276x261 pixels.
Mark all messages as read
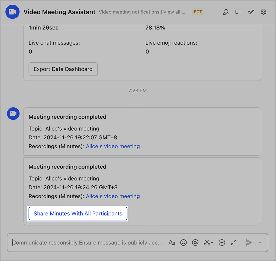251,12
